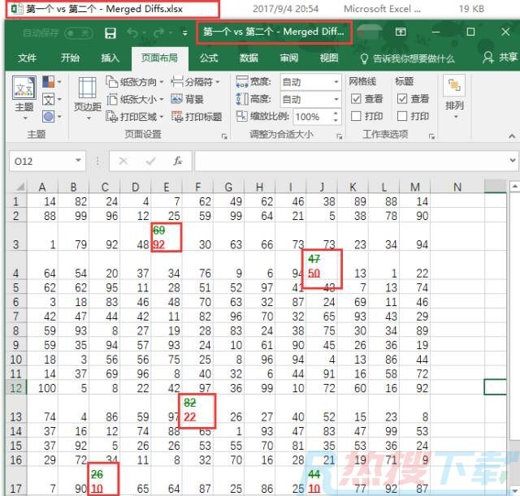Click the Redo arrow icon
520x496 pixels.
[159, 32]
